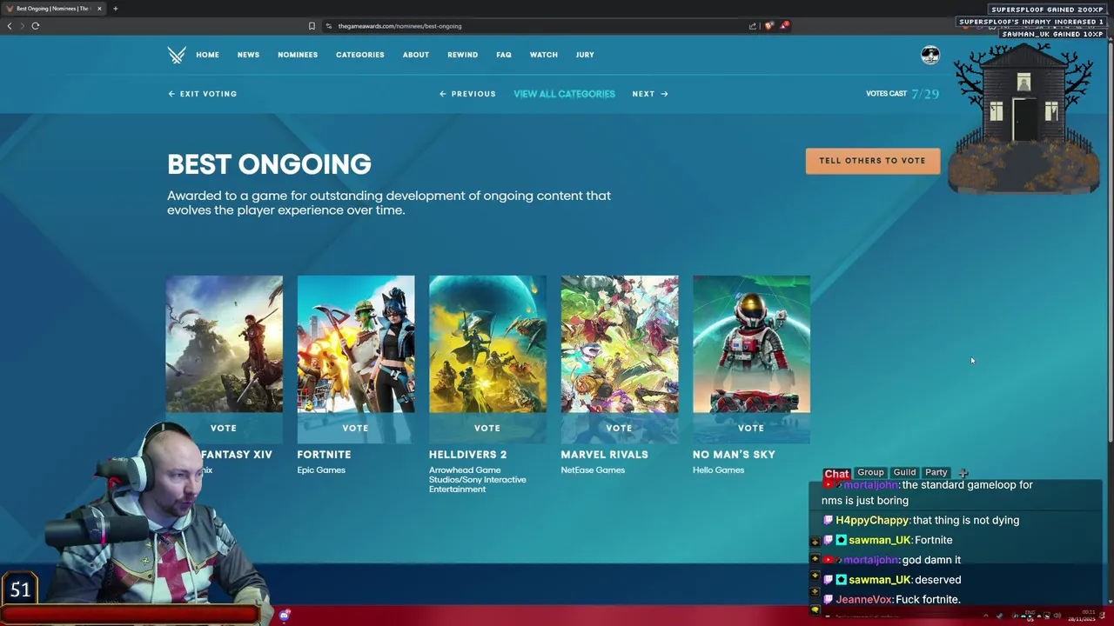Vote for No Man's Sky
1114x626 pixels.
point(751,428)
